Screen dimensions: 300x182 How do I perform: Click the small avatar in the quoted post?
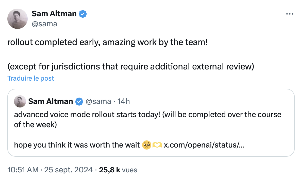20,101
